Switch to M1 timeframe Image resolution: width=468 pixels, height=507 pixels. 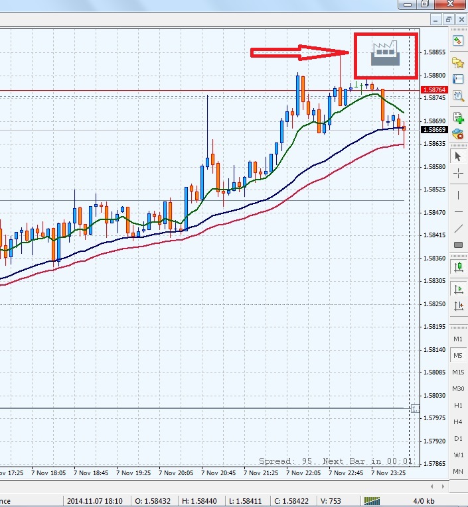[458, 339]
